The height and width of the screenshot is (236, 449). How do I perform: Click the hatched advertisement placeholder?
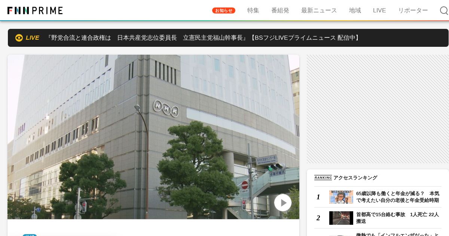(x=378, y=109)
